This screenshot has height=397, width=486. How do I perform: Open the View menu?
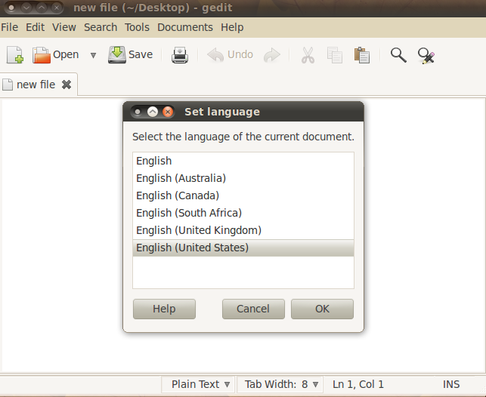(x=63, y=27)
